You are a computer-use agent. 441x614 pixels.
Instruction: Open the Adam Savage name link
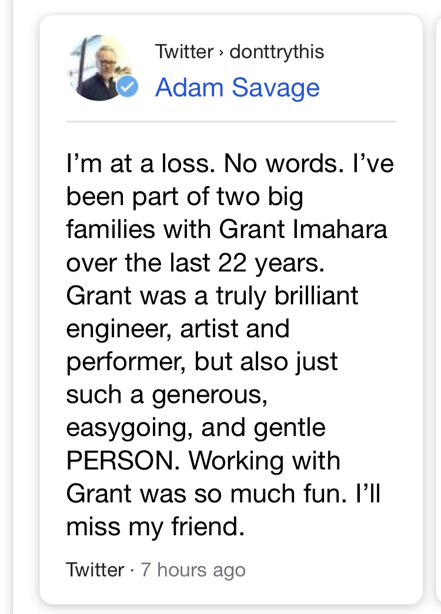pos(237,88)
